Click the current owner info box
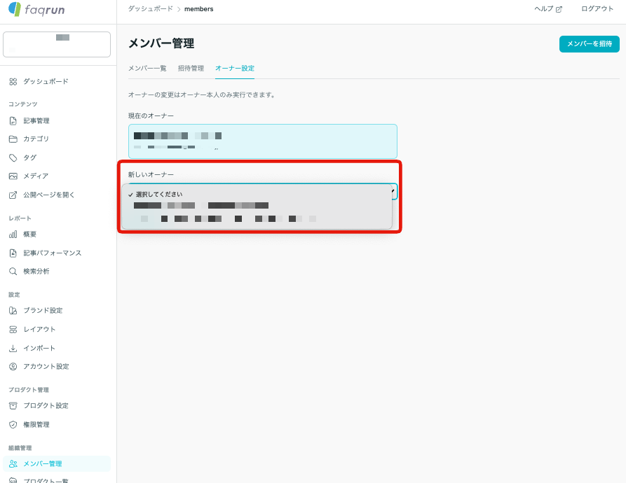This screenshot has height=483, width=626. [x=263, y=141]
